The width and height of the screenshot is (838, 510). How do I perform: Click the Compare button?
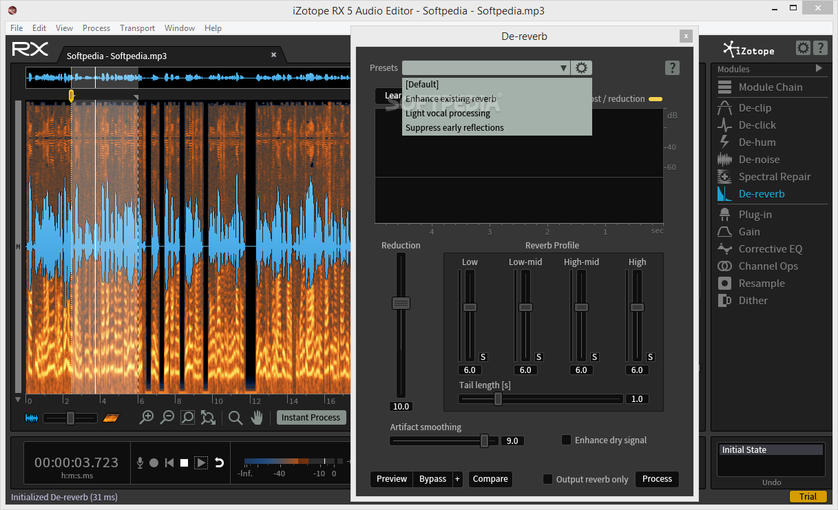490,479
